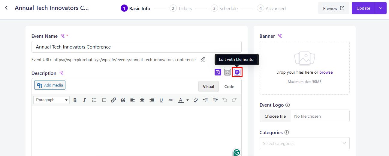
Task: Click the back arrow beside event title
Action: click(6, 8)
